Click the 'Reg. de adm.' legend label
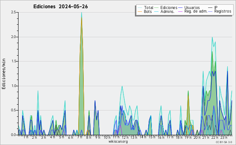The height and width of the screenshot is (145, 236). (196, 11)
